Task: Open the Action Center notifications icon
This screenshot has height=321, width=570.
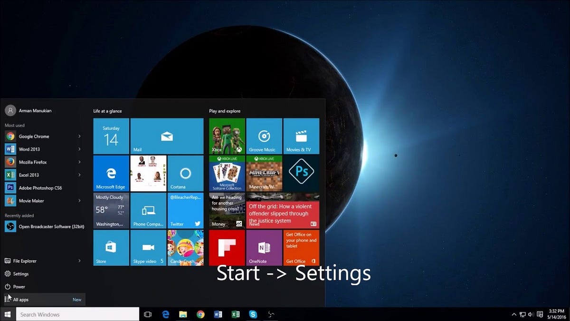Action: pyautogui.click(x=540, y=314)
